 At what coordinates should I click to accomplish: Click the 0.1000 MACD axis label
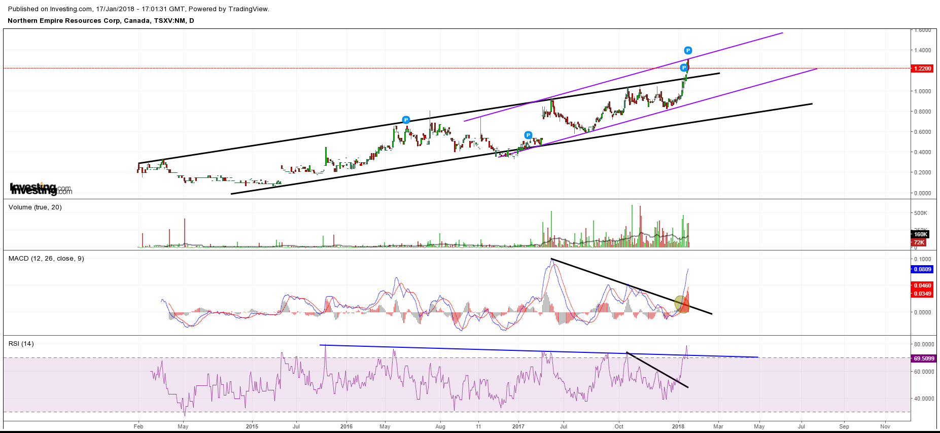pyautogui.click(x=923, y=259)
